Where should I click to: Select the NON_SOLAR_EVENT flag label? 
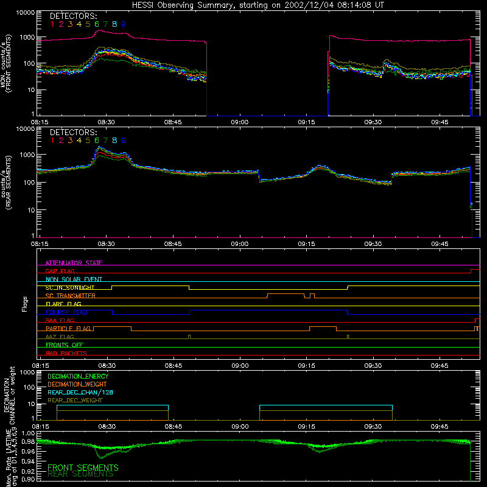pyautogui.click(x=74, y=279)
